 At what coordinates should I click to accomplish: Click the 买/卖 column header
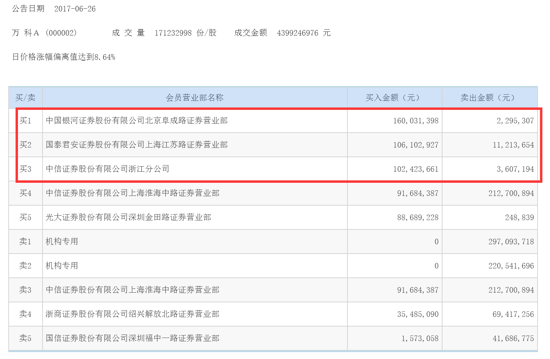pyautogui.click(x=25, y=98)
